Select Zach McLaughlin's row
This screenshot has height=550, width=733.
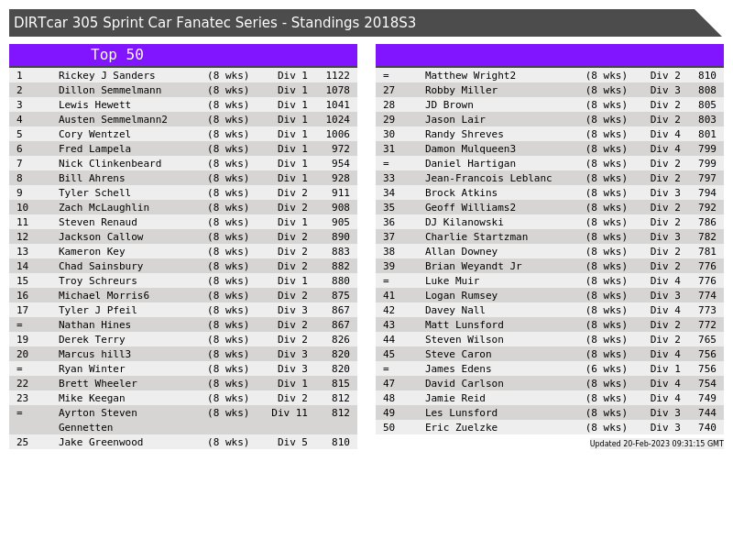[x=104, y=207]
